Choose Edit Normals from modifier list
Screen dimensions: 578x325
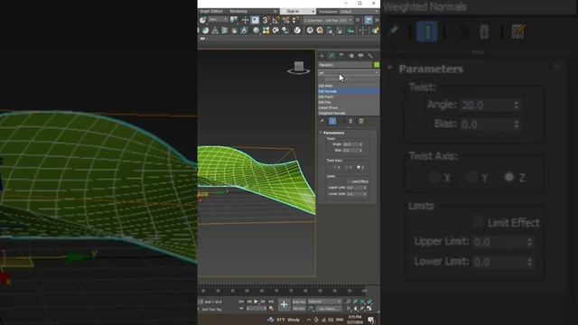pyautogui.click(x=349, y=91)
